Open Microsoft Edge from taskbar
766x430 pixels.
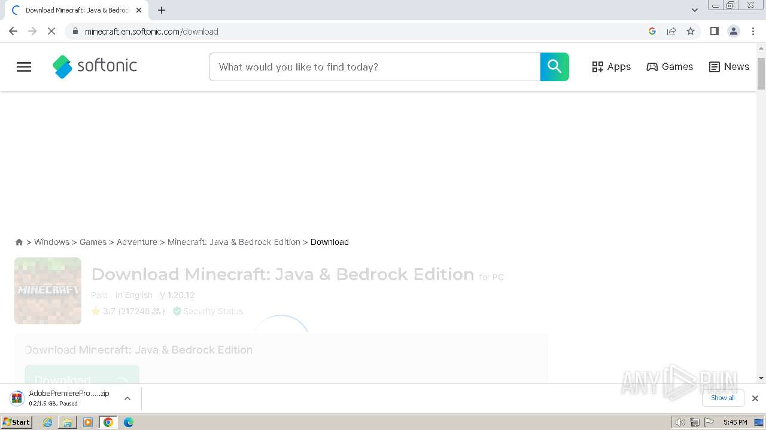tap(128, 422)
